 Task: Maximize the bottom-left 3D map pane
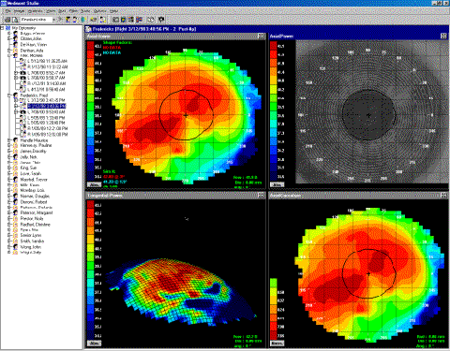tap(261, 195)
